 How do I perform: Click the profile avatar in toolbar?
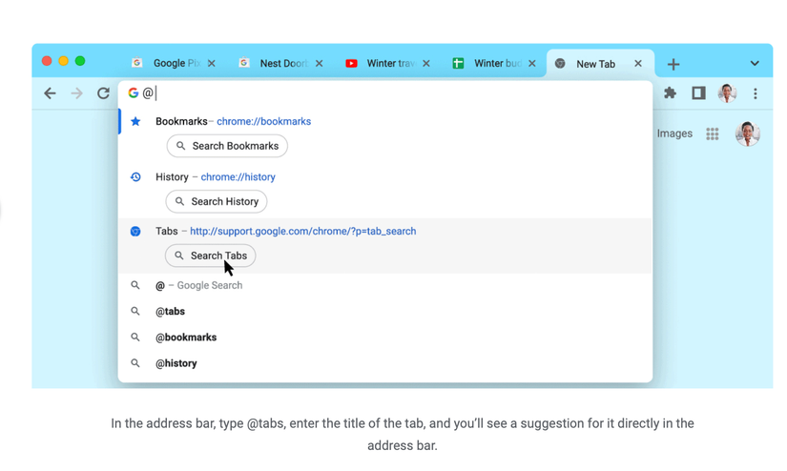pos(728,93)
